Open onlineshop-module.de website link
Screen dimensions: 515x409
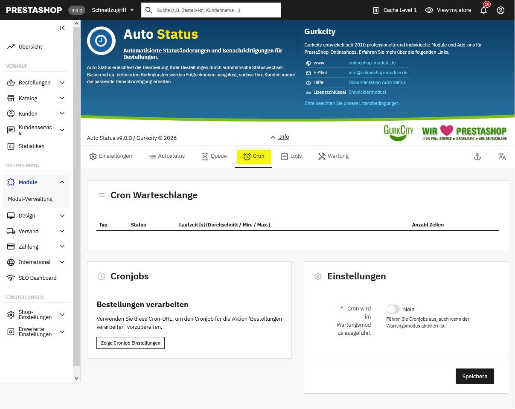[372, 63]
